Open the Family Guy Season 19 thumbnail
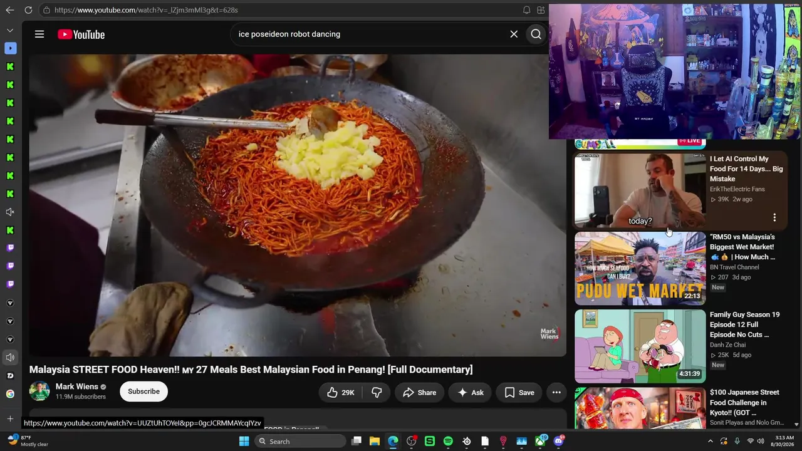This screenshot has width=802, height=451. click(640, 346)
